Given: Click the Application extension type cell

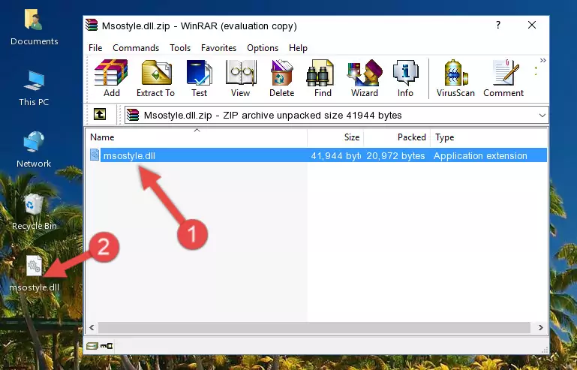Looking at the screenshot, I should point(480,156).
